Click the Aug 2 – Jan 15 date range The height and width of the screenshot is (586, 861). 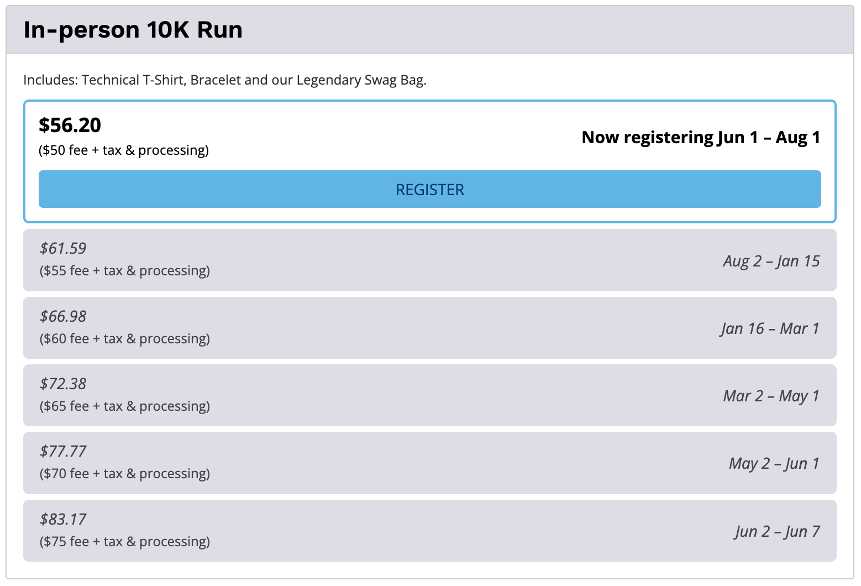pos(771,261)
